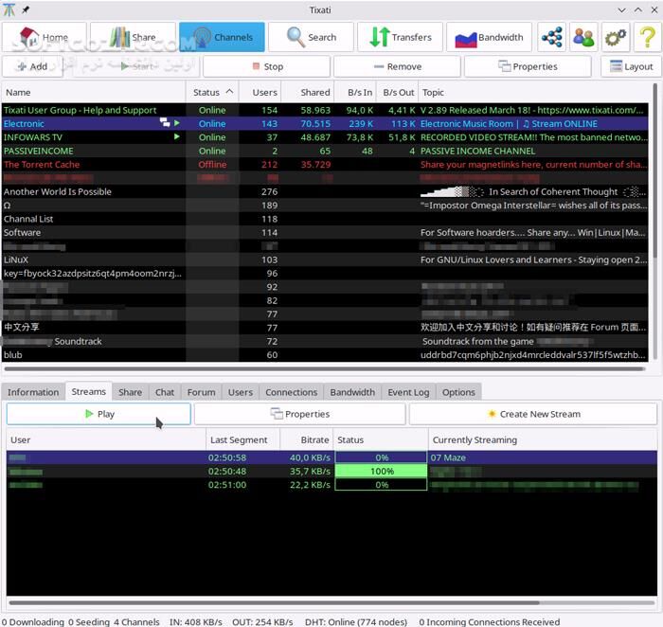This screenshot has width=663, height=627.
Task: Click Create New Stream button
Action: pyautogui.click(x=532, y=414)
